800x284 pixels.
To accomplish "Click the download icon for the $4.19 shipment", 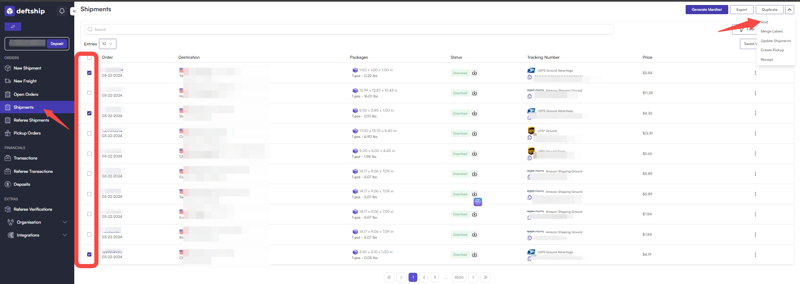I will point(474,254).
